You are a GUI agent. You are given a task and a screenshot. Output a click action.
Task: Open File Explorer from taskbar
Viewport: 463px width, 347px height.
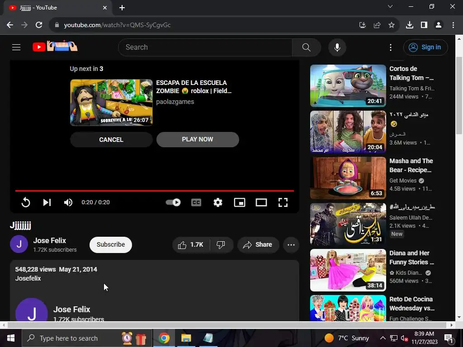pyautogui.click(x=186, y=338)
